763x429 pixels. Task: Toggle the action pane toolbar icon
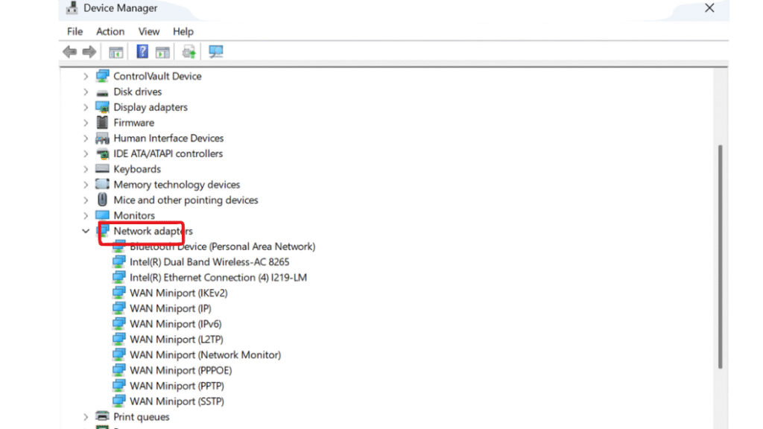tap(162, 52)
